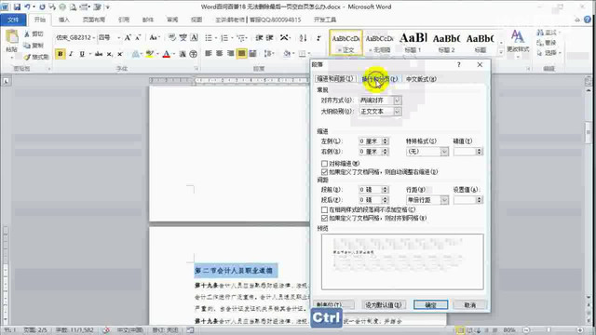Viewport: 596px width, 335px height.
Task: Click the Increase Indent icon
Action: 269,37
